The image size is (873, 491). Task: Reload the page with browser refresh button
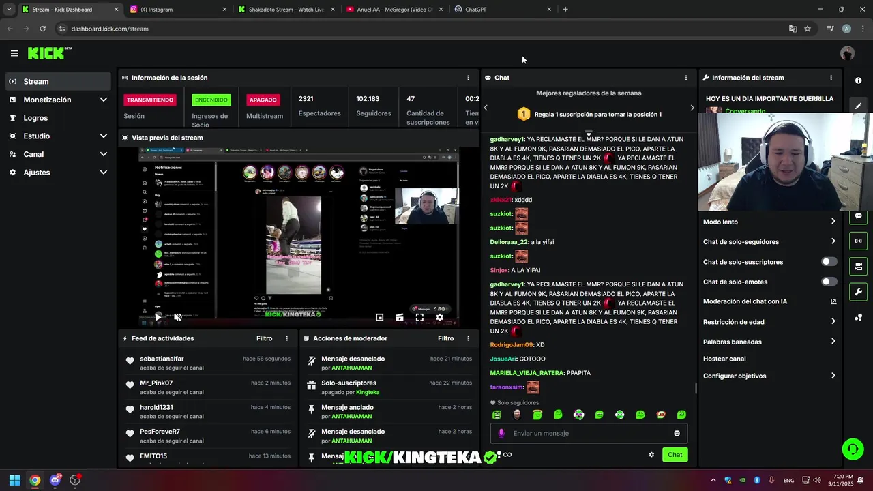42,29
